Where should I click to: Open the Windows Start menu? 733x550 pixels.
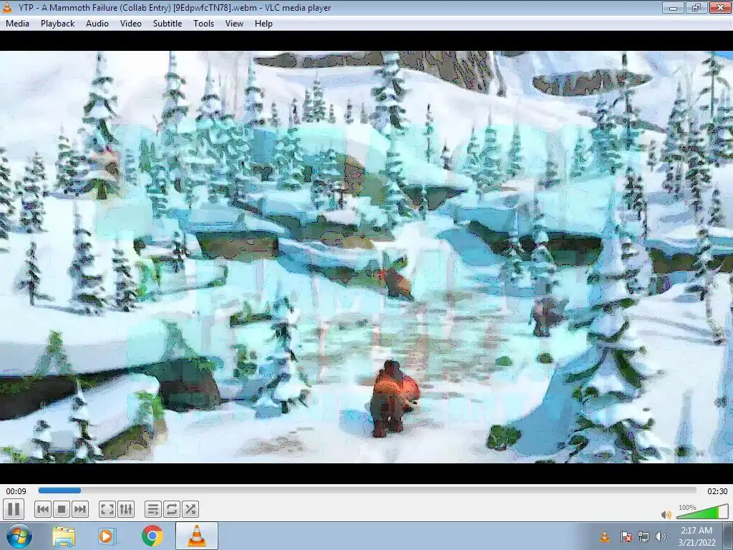[19, 536]
